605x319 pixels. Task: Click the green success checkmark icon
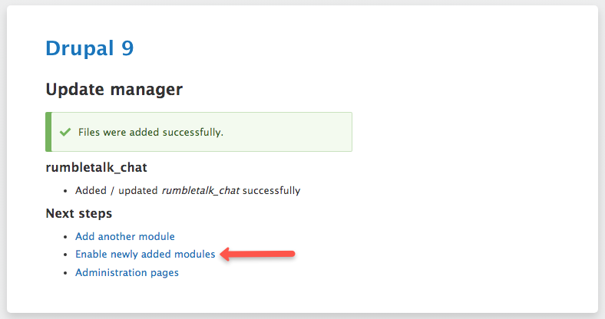point(65,132)
